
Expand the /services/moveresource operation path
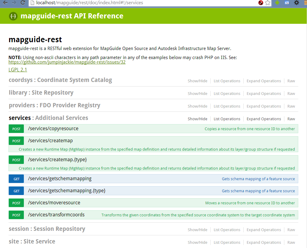point(54,203)
